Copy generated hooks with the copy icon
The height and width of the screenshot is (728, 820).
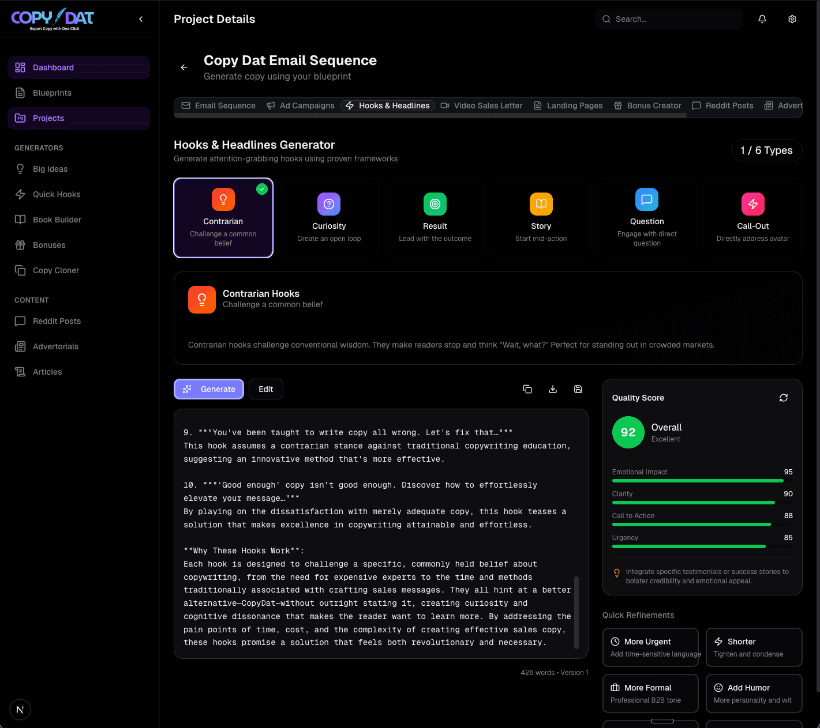tap(527, 389)
